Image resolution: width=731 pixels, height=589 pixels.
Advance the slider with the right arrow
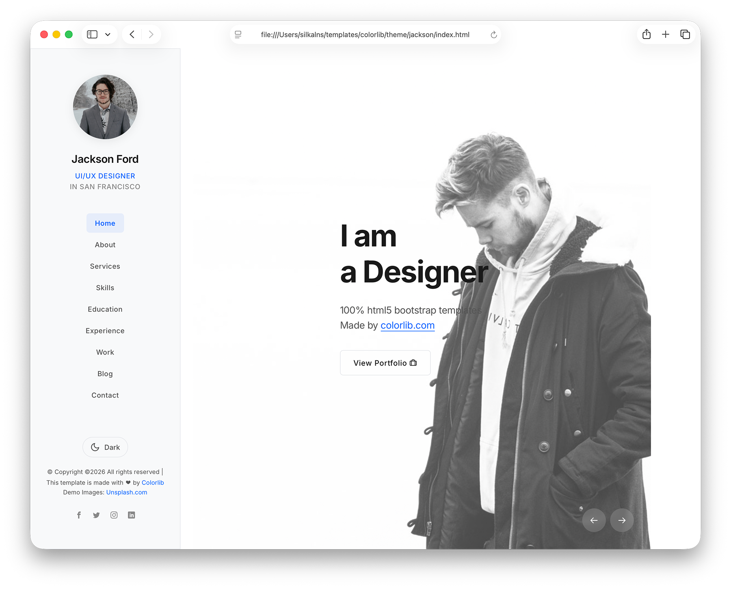point(622,520)
